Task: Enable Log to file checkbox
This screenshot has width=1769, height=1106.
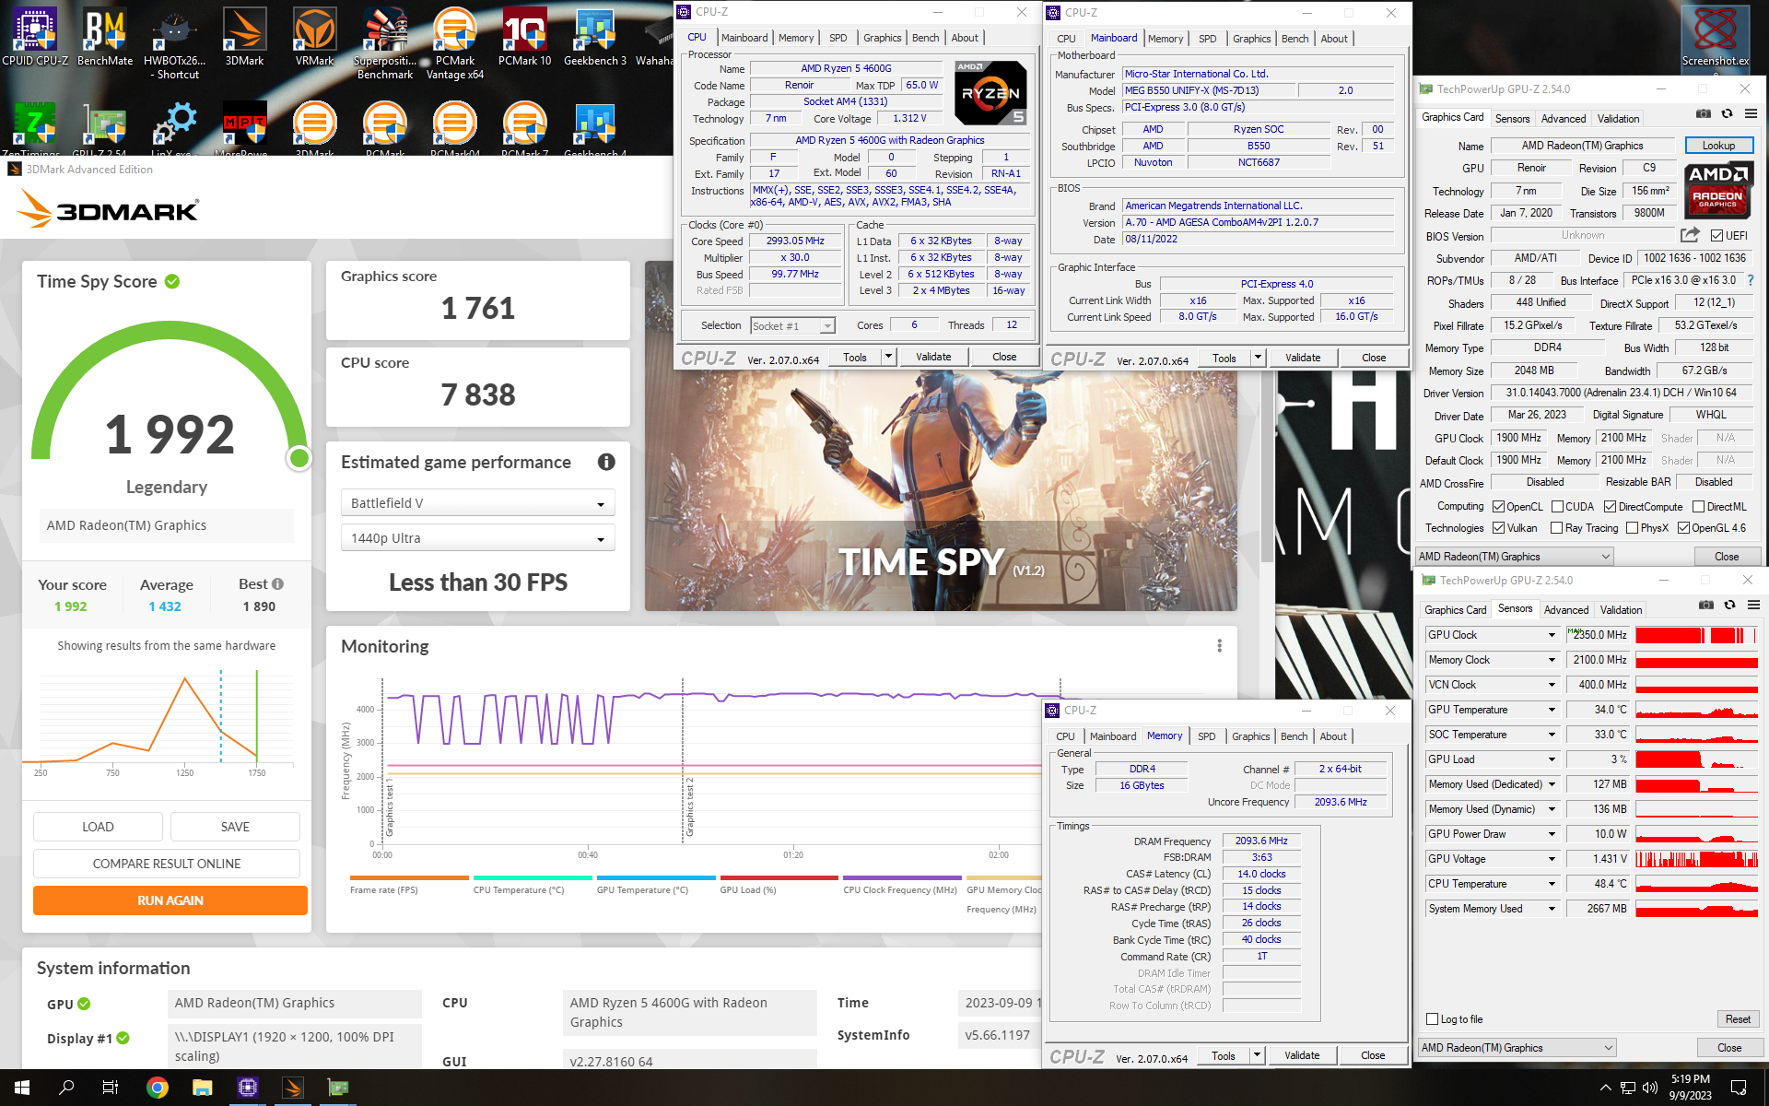Action: [1433, 1019]
